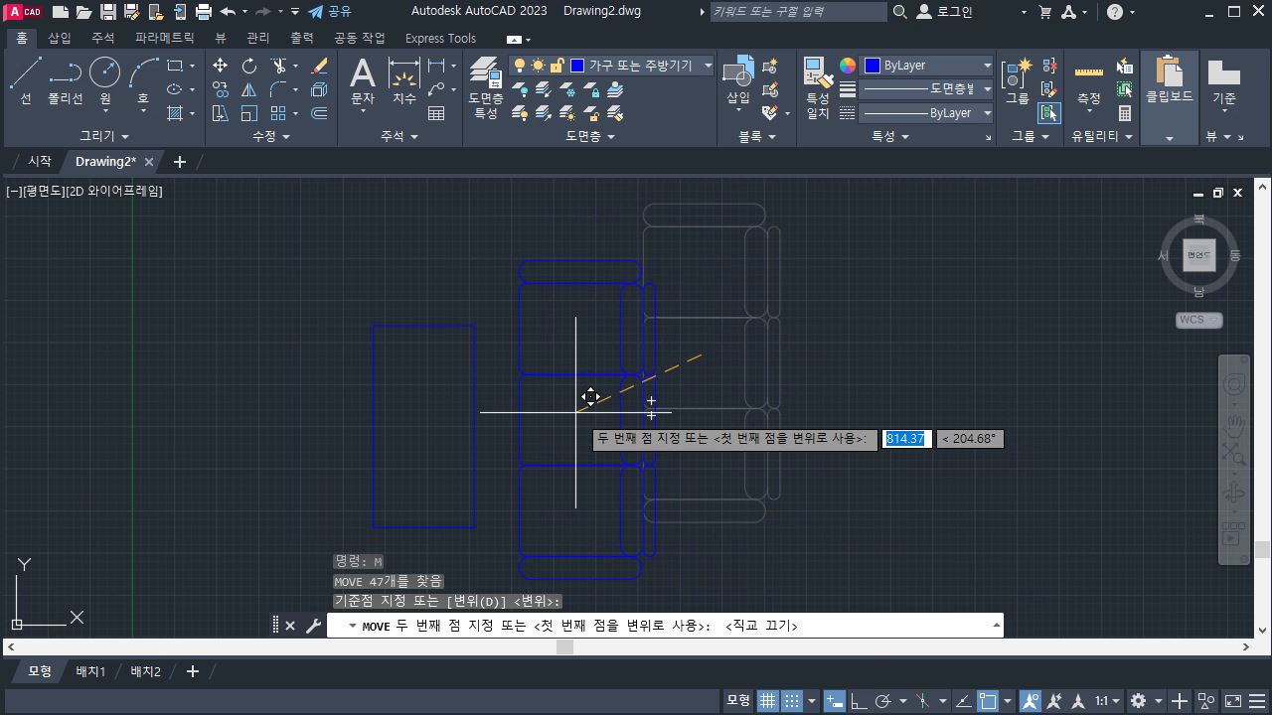
Task: Select the Copy tool in Modify panel
Action: click(x=220, y=89)
